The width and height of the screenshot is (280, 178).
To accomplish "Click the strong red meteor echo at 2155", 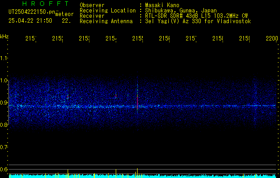I will 137,102.
